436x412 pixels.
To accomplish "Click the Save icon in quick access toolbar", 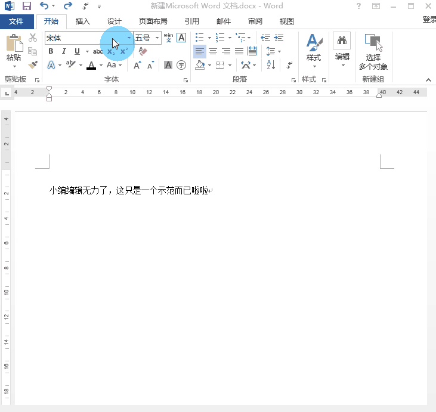I will pyautogui.click(x=26, y=6).
